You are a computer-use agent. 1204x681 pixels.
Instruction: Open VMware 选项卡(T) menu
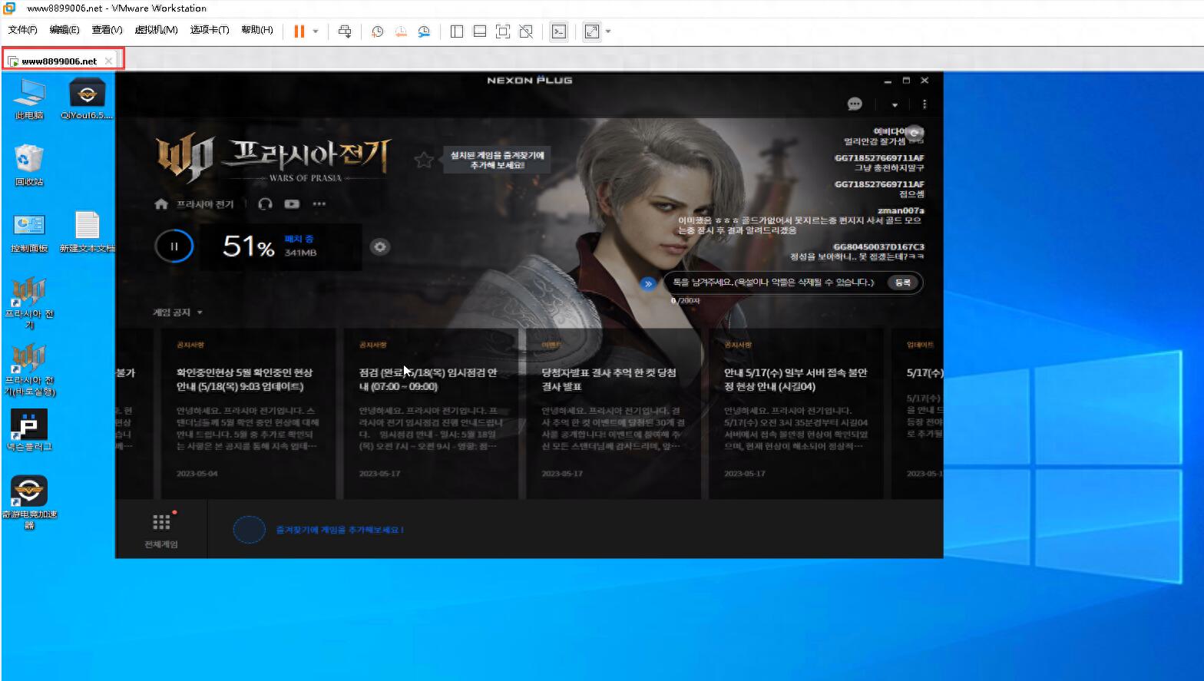tap(210, 30)
